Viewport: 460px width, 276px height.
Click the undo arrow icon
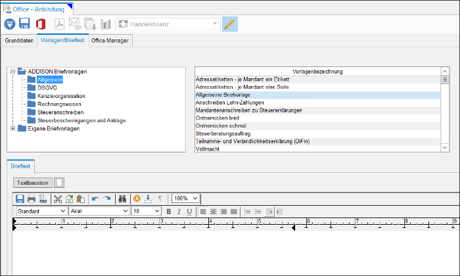95,198
